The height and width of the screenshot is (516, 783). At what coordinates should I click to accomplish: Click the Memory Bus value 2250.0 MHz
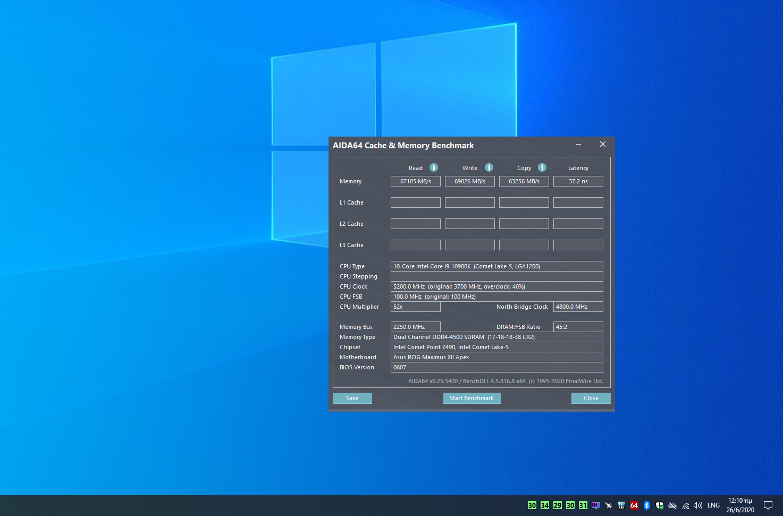(x=416, y=327)
